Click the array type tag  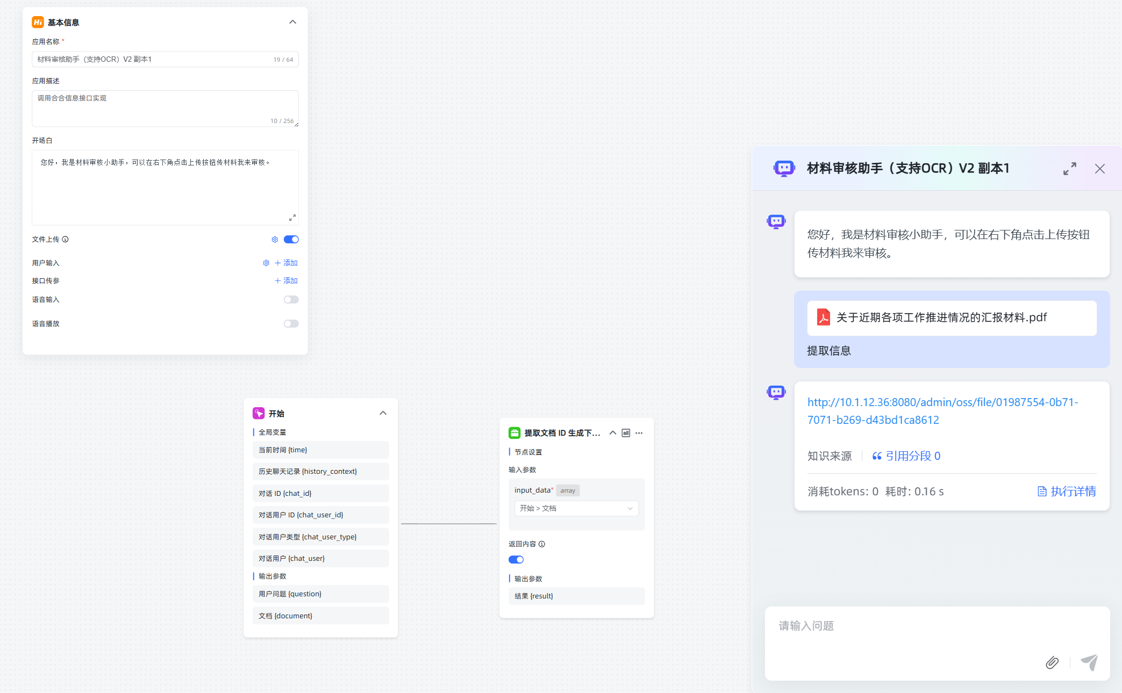tap(568, 490)
